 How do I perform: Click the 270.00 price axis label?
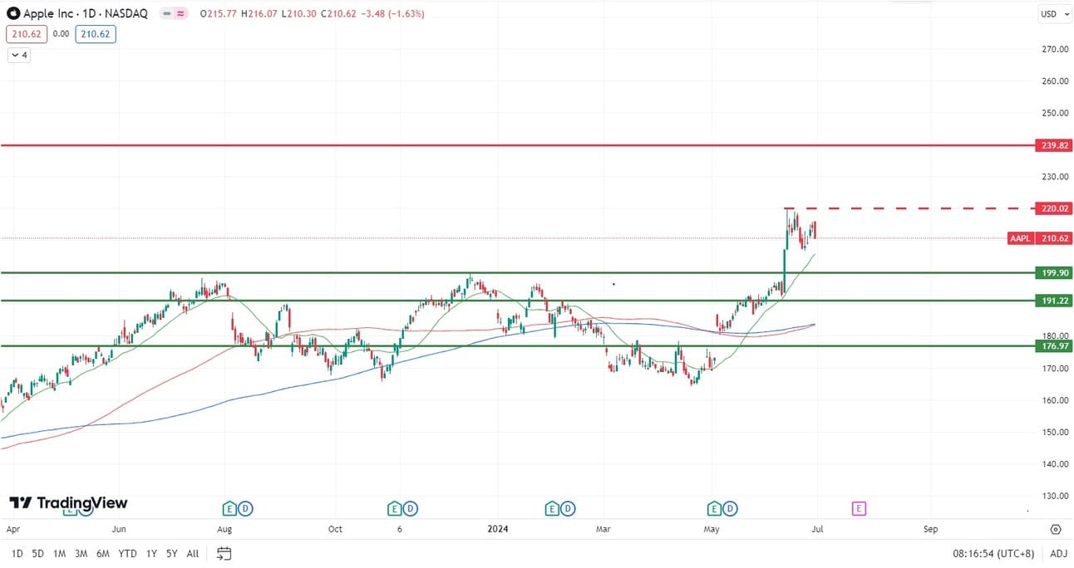tap(1055, 49)
